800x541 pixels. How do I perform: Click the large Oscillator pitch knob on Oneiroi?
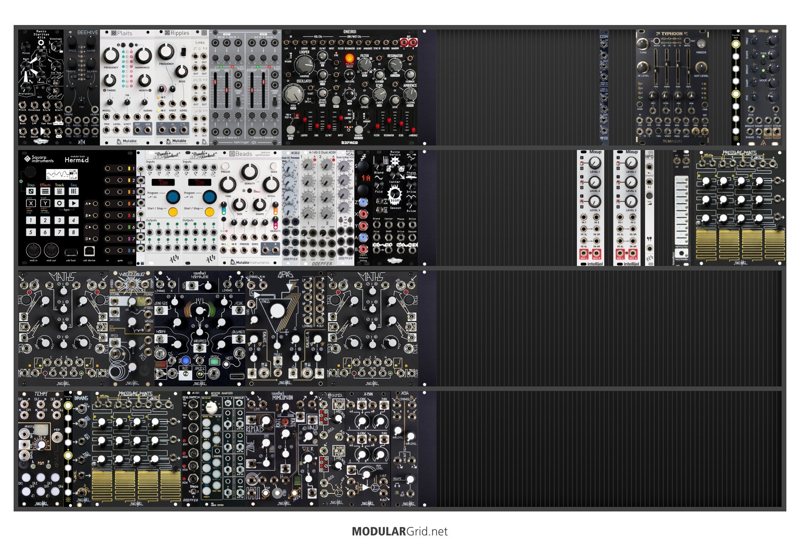pyautogui.click(x=293, y=94)
